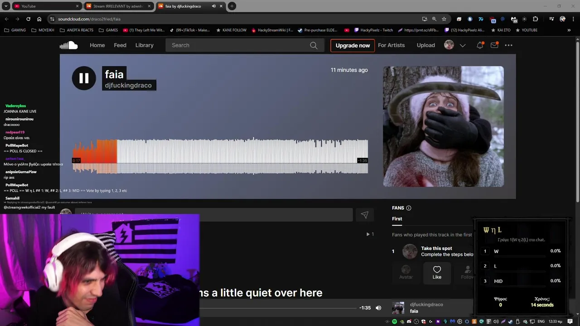Click the bottom player progress bar
Image resolution: width=580 pixels, height=326 pixels.
point(278,308)
